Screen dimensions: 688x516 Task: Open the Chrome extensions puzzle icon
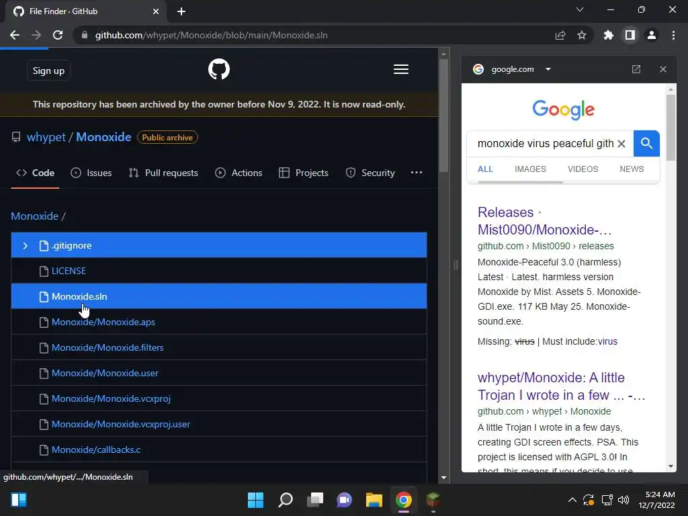coord(609,35)
